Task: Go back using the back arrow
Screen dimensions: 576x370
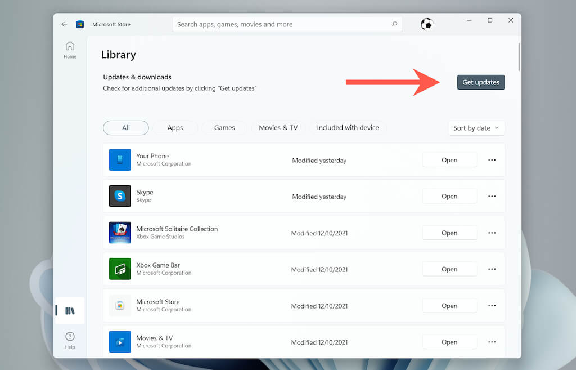Action: click(x=64, y=24)
